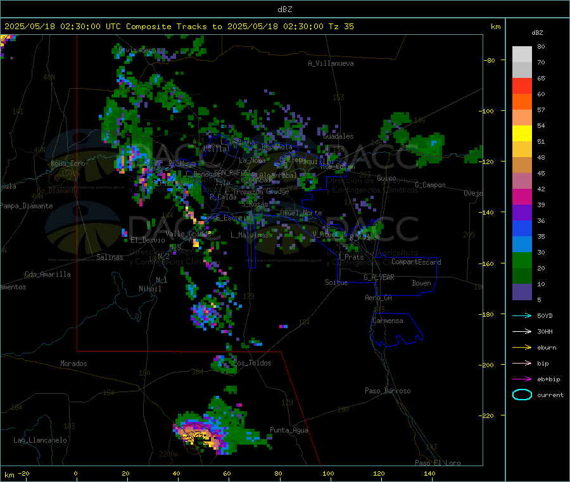Click the dBZ title at the top
The height and width of the screenshot is (482, 570).
284,10
